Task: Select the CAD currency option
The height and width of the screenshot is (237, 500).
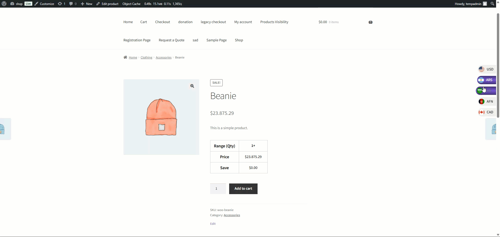Action: (486, 112)
